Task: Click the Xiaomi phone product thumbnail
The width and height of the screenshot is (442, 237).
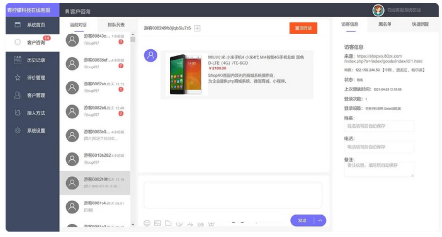Action: pyautogui.click(x=186, y=74)
